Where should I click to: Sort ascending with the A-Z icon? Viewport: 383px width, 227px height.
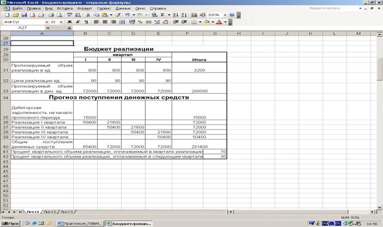(x=176, y=15)
